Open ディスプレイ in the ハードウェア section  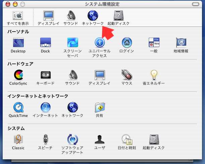(99, 75)
